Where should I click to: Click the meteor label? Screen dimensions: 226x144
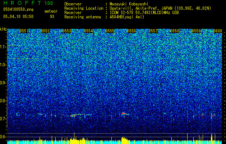click(51, 11)
